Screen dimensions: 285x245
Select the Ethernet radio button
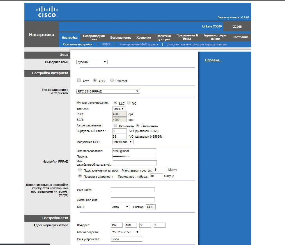tap(112, 80)
